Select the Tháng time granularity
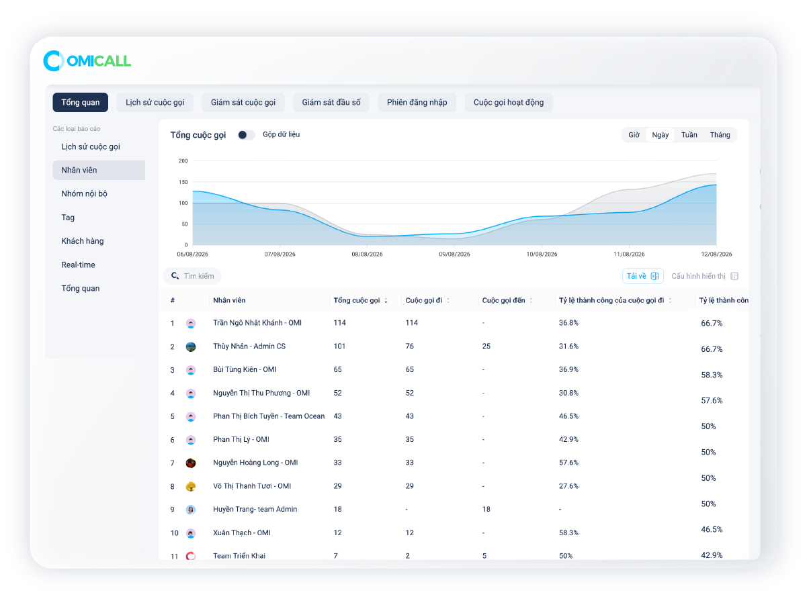This screenshot has height=605, width=807. [x=720, y=135]
